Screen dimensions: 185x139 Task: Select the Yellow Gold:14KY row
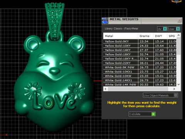pos(140,50)
